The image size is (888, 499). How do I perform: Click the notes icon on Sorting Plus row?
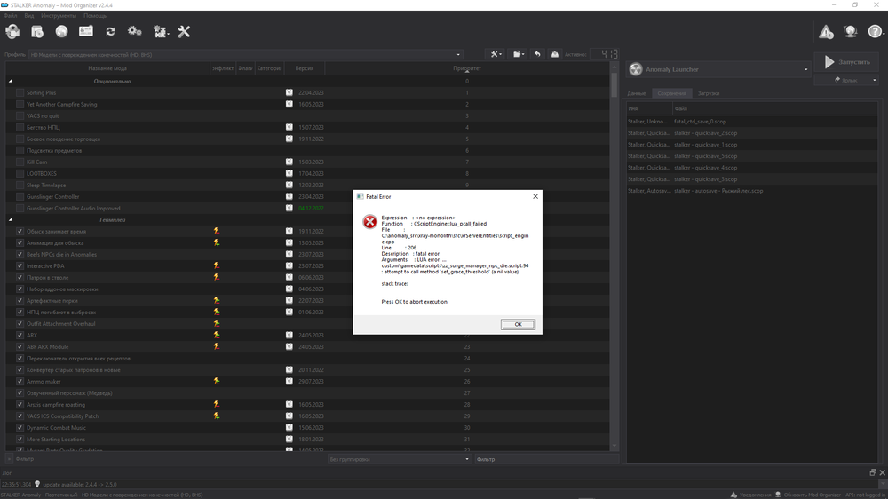pyautogui.click(x=289, y=92)
